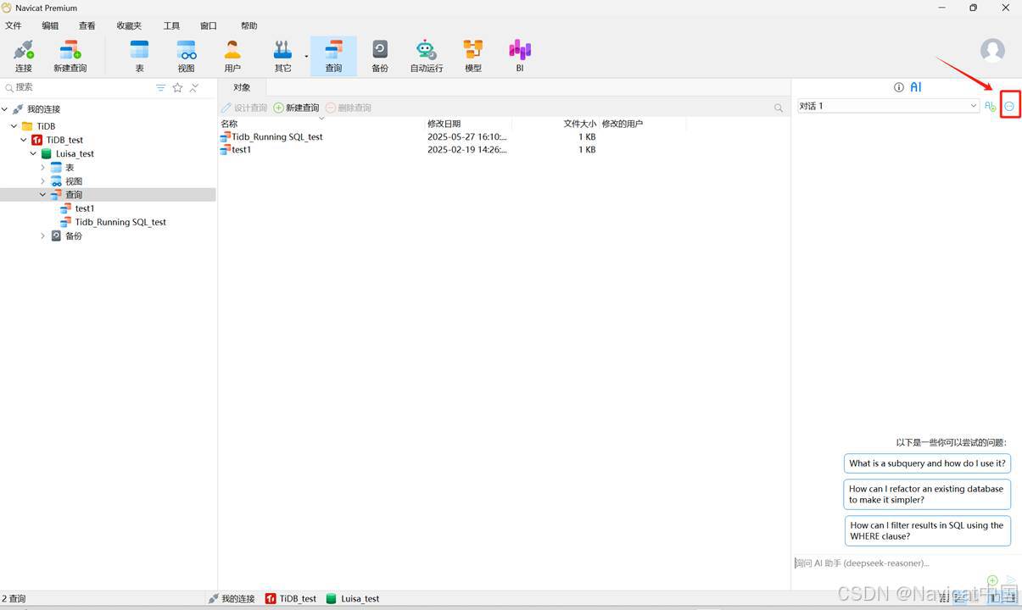Click the 新建查询 button in object toolbar

coord(297,108)
